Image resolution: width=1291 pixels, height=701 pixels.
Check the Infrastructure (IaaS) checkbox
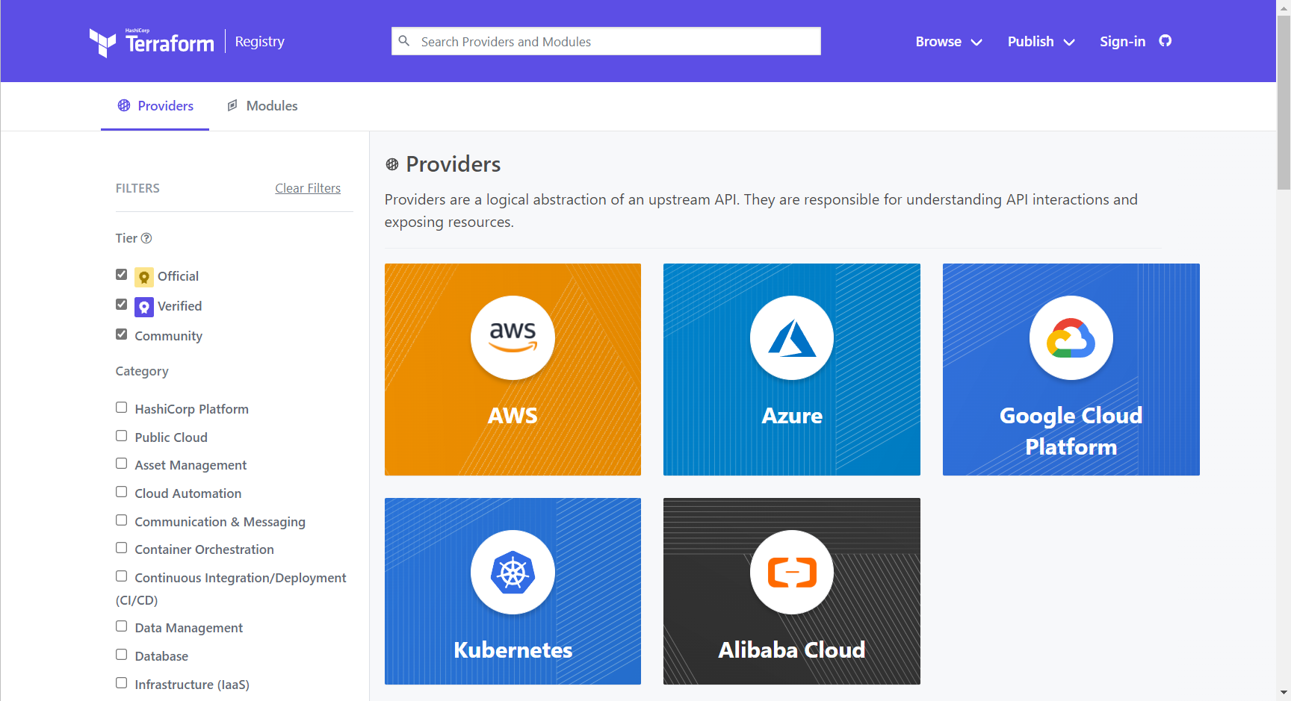coord(121,682)
